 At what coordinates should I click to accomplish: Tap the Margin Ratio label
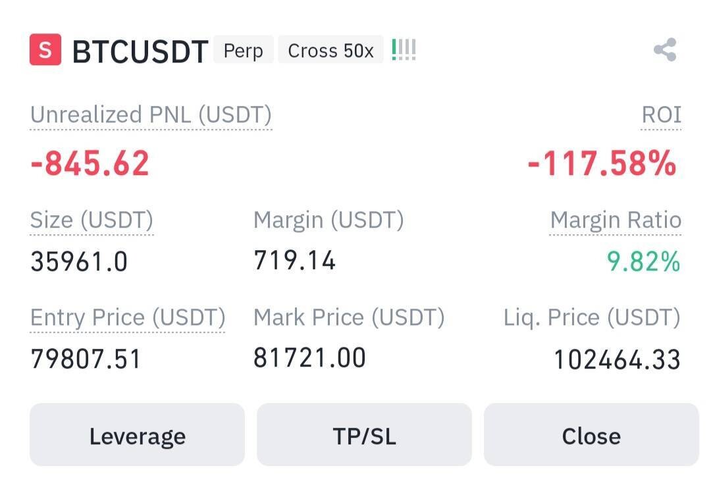pos(616,220)
